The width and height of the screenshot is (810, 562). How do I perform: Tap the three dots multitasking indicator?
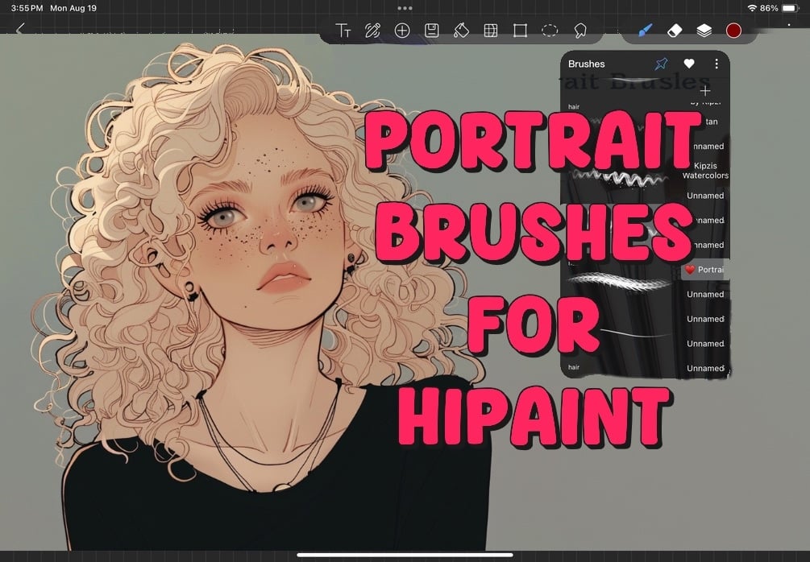(x=405, y=8)
